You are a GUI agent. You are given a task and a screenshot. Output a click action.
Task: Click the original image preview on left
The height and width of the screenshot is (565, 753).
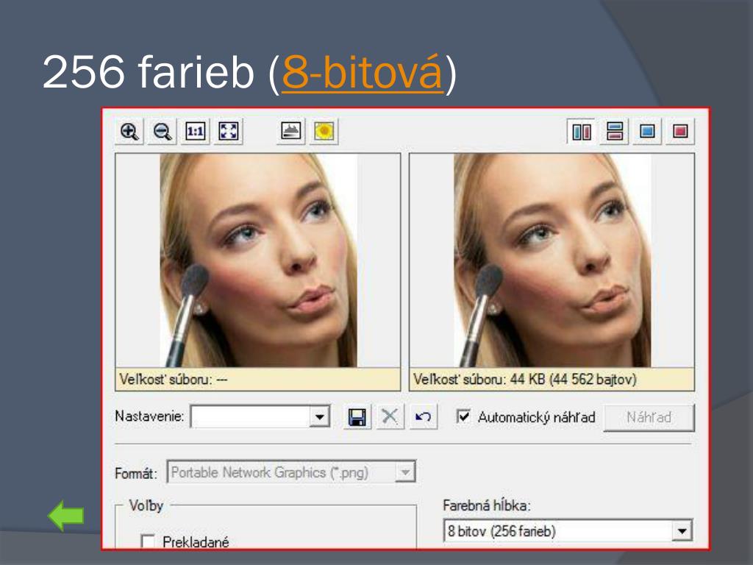click(258, 260)
